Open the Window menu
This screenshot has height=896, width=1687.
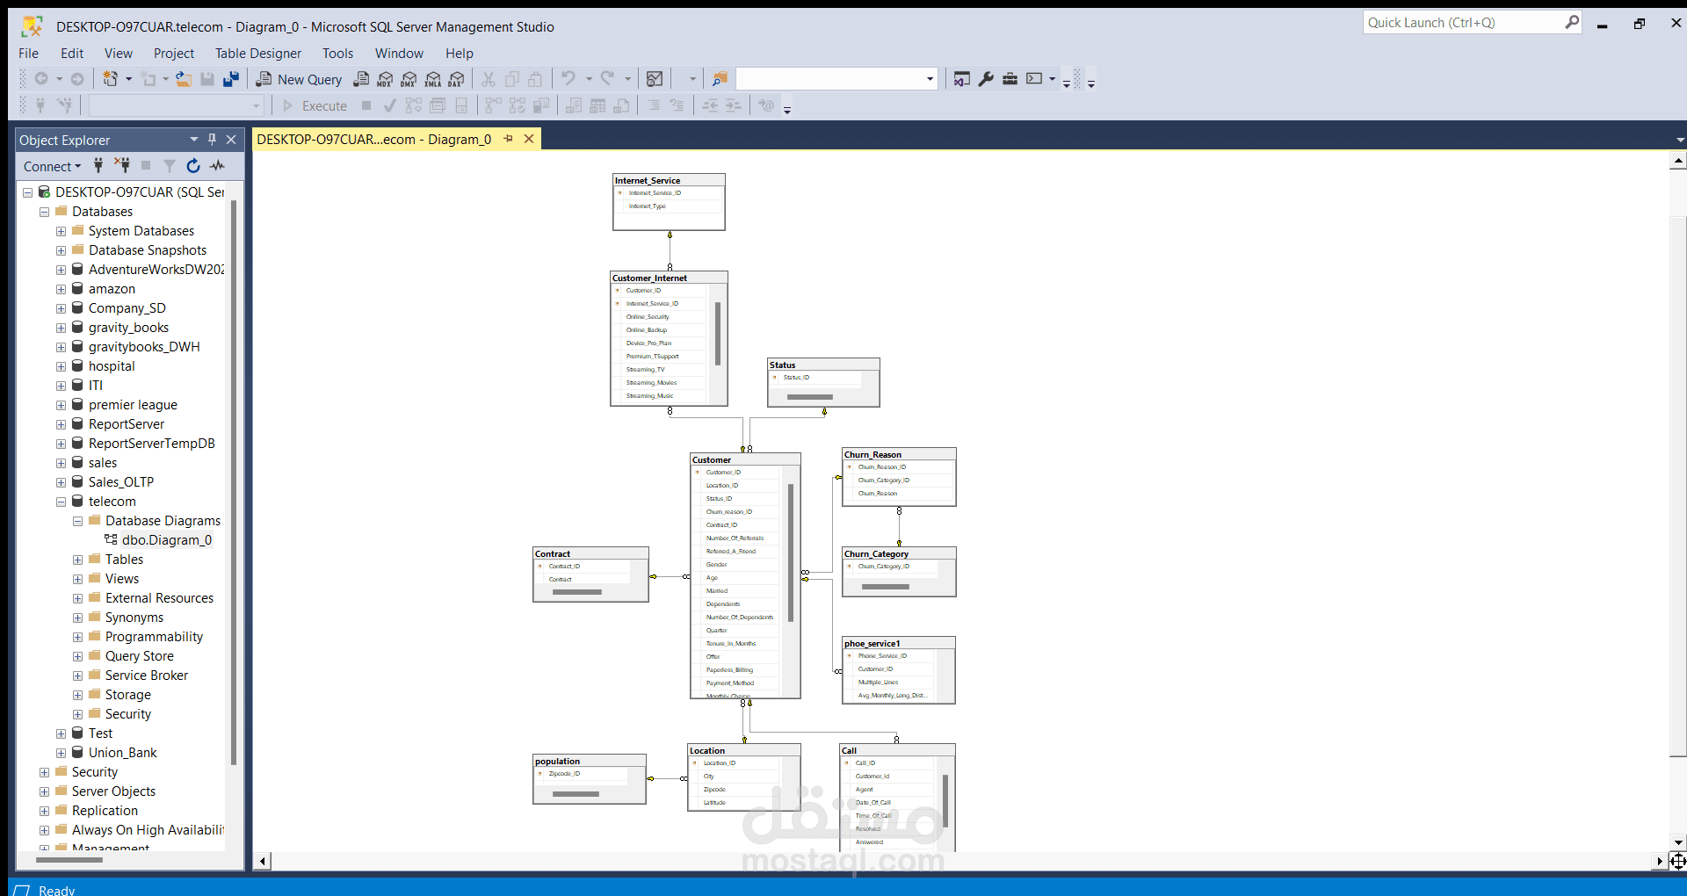click(x=399, y=54)
